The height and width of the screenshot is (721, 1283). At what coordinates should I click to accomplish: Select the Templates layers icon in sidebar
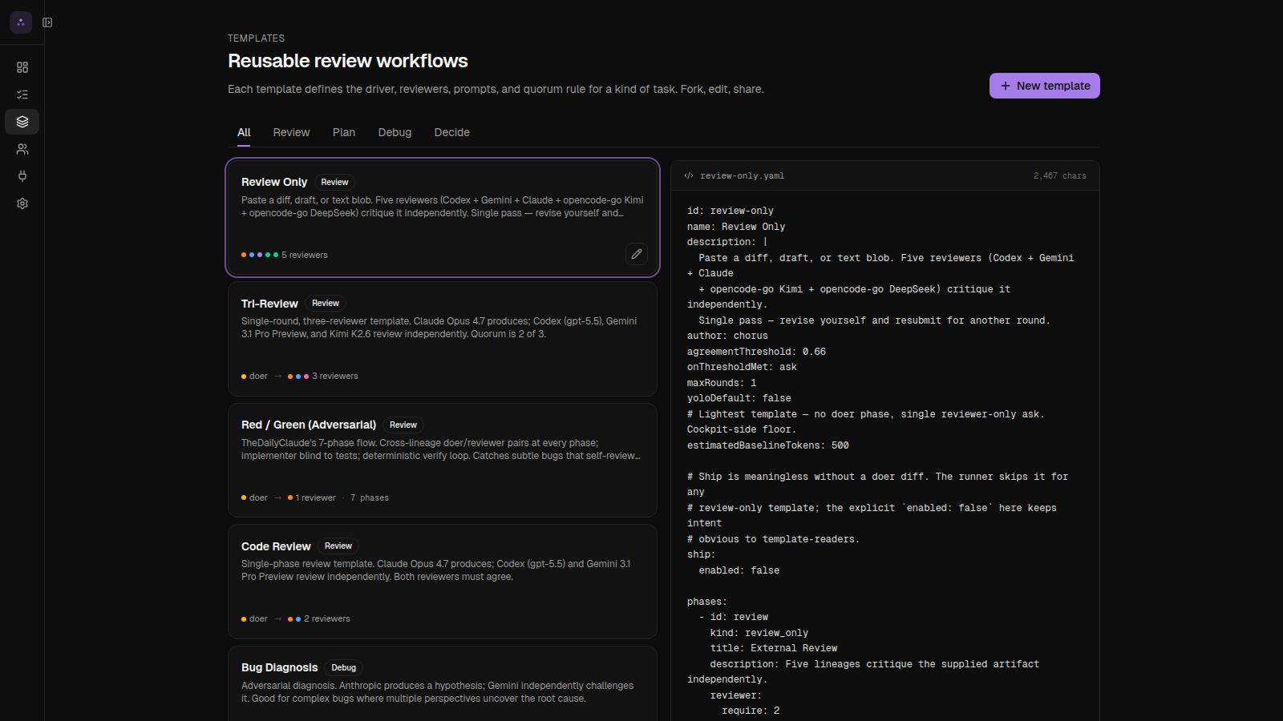tap(22, 122)
